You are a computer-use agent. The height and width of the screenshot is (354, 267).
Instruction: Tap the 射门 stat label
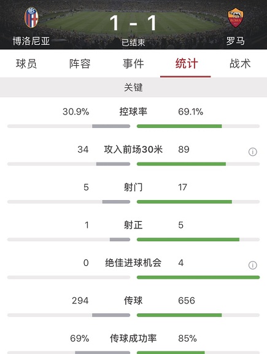tap(133, 187)
